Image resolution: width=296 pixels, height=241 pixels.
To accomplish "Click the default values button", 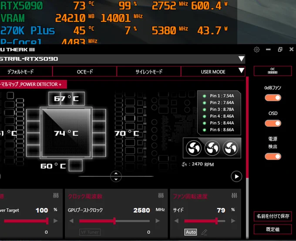I will [272, 229].
